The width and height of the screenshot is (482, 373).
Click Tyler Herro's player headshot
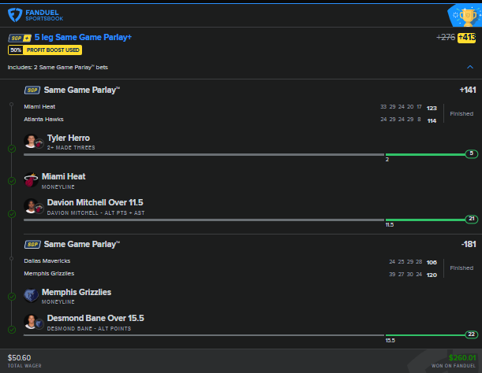point(31,141)
